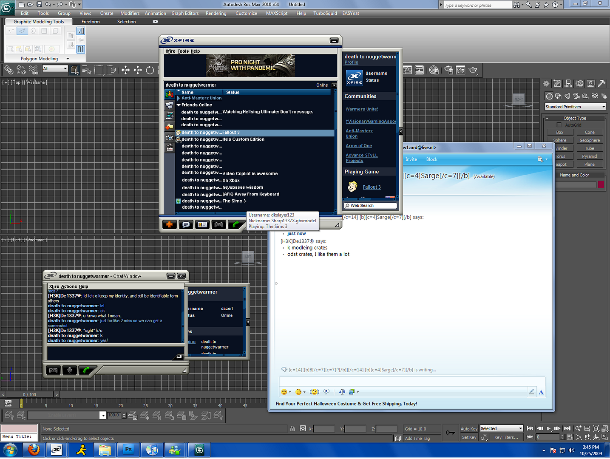Viewport: 610px width, 459px height.
Task: Click the Rendered Frame Window icon
Action: pos(460,70)
